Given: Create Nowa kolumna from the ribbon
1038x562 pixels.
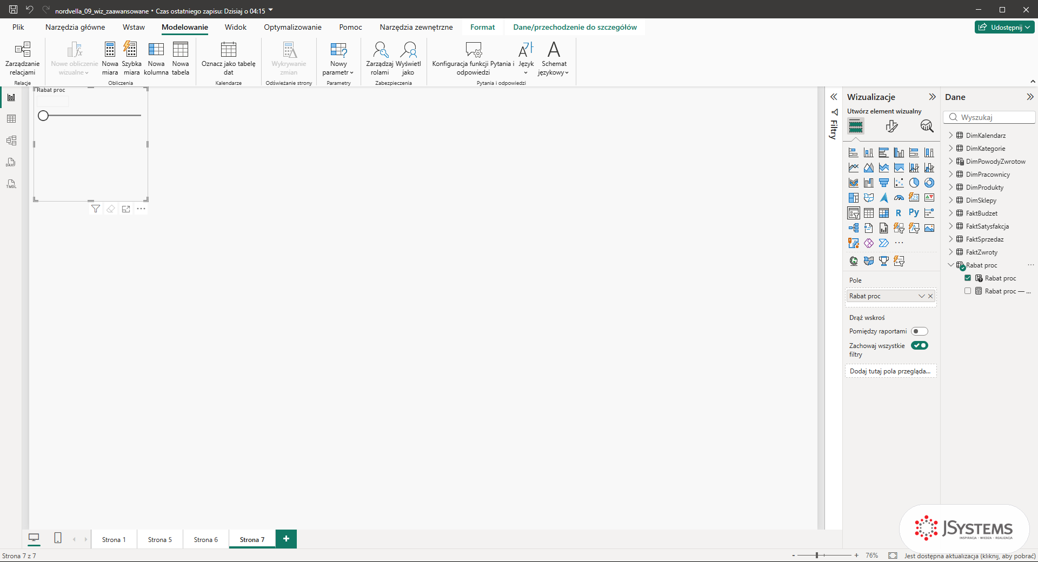Looking at the screenshot, I should 156,58.
